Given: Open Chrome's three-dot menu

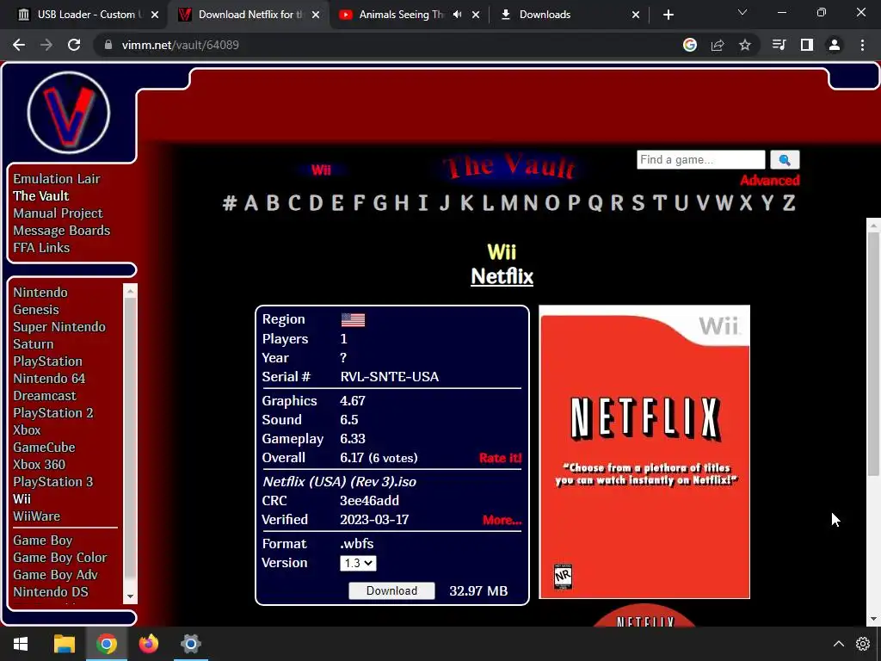Looking at the screenshot, I should pyautogui.click(x=862, y=45).
